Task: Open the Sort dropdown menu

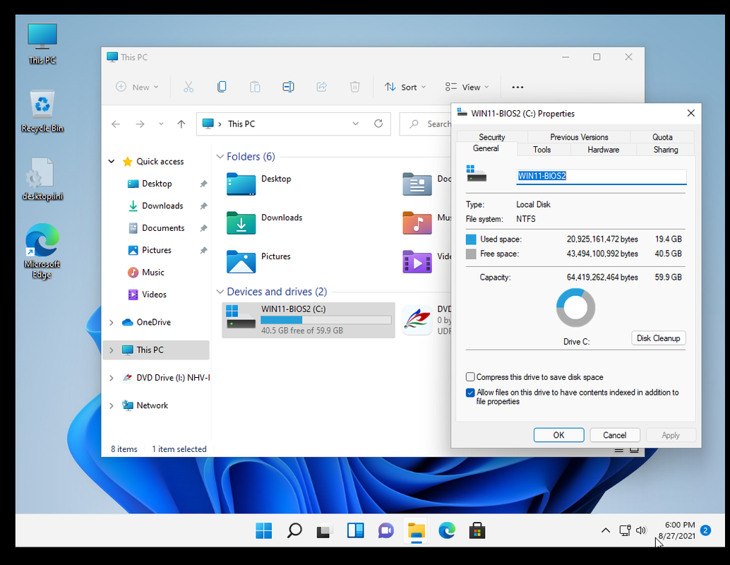Action: coord(405,87)
